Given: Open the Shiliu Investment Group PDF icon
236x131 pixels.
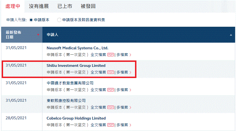Looking at the screenshot, I should pyautogui.click(x=110, y=72).
